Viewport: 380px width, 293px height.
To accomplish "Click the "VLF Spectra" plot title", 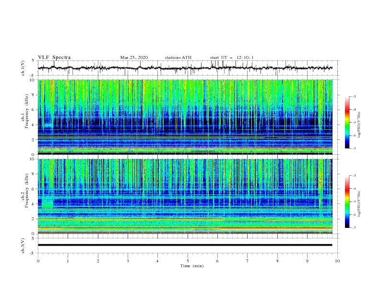I will pyautogui.click(x=54, y=57).
